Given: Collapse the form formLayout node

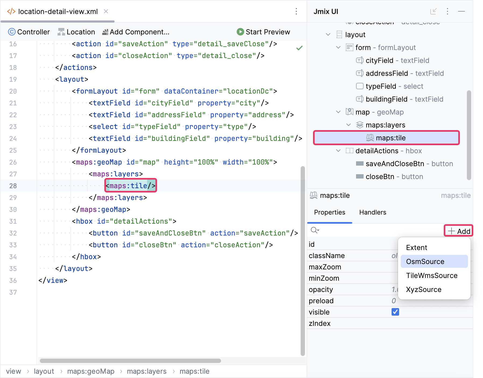Looking at the screenshot, I should click(338, 48).
